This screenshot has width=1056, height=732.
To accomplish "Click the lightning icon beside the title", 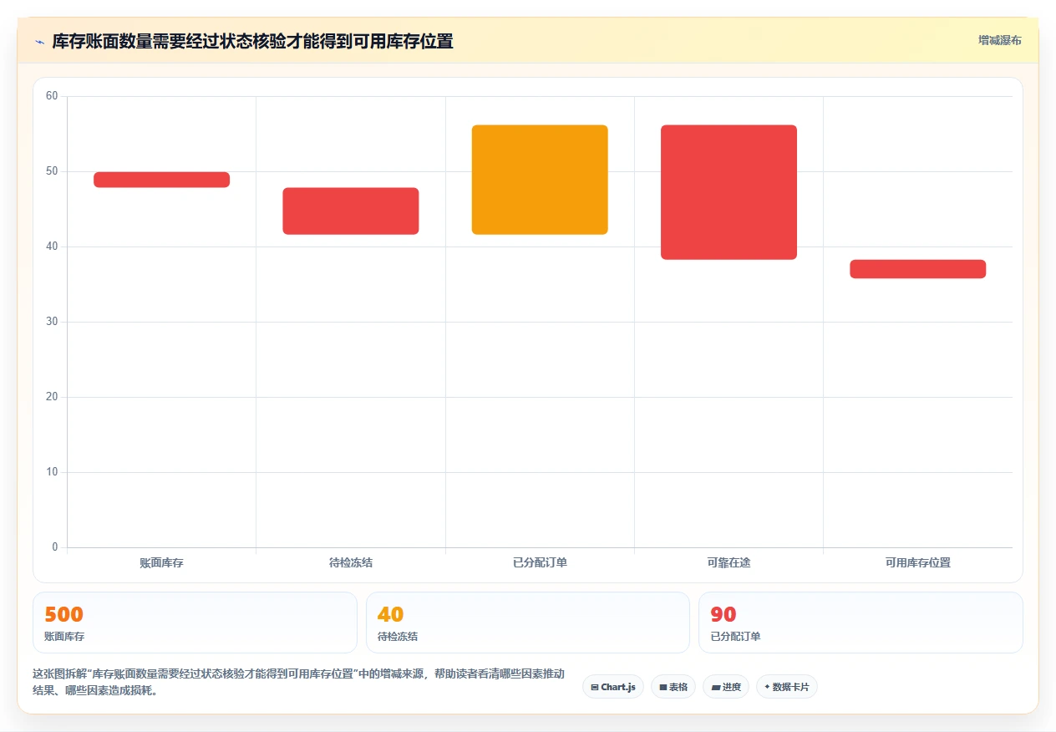I will pyautogui.click(x=39, y=42).
